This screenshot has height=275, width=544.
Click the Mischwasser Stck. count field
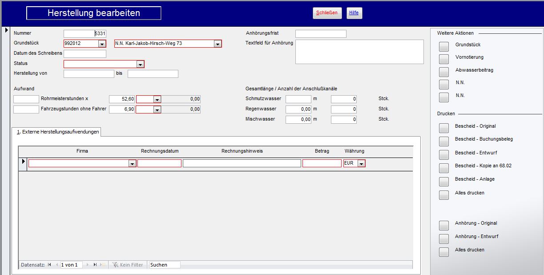click(x=344, y=120)
